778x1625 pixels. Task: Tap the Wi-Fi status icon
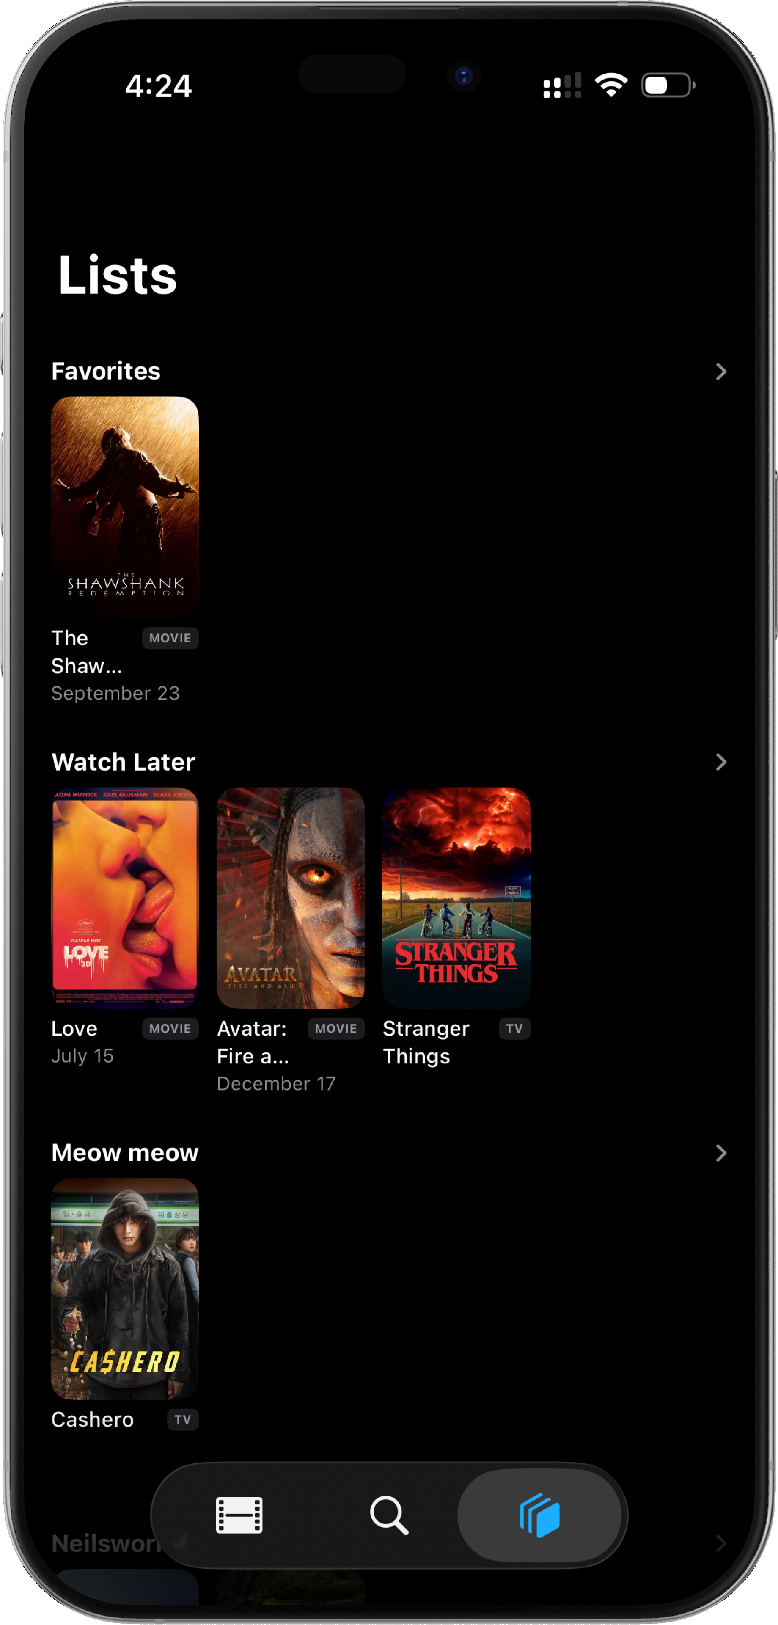coord(611,85)
